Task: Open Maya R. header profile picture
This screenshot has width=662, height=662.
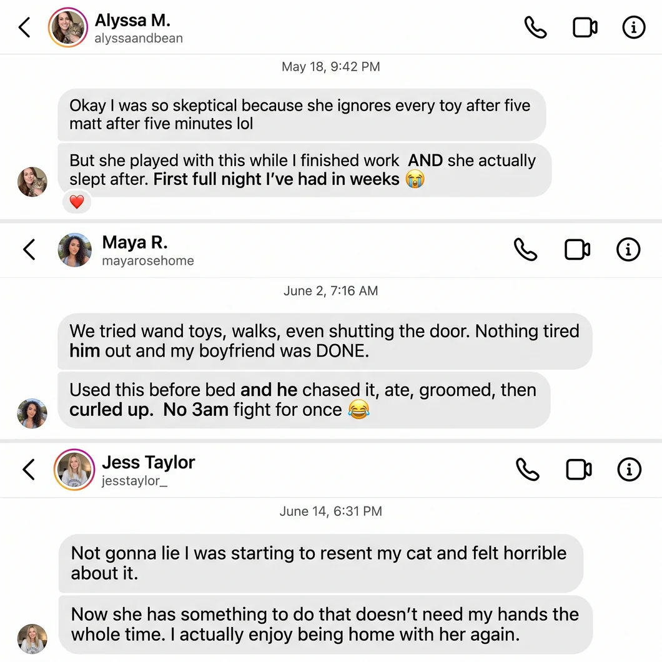Action: pos(74,250)
